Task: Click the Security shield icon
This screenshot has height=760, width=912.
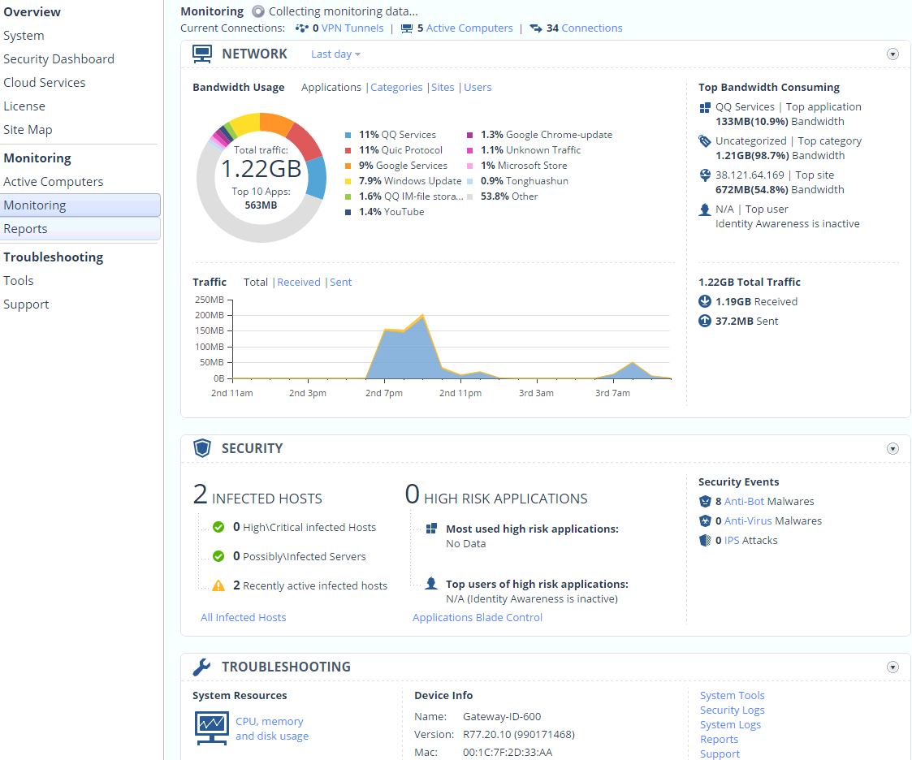Action: click(202, 448)
